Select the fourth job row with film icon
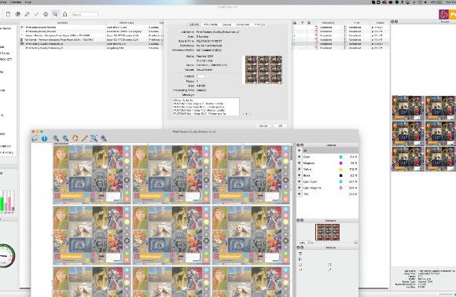 coord(91,39)
